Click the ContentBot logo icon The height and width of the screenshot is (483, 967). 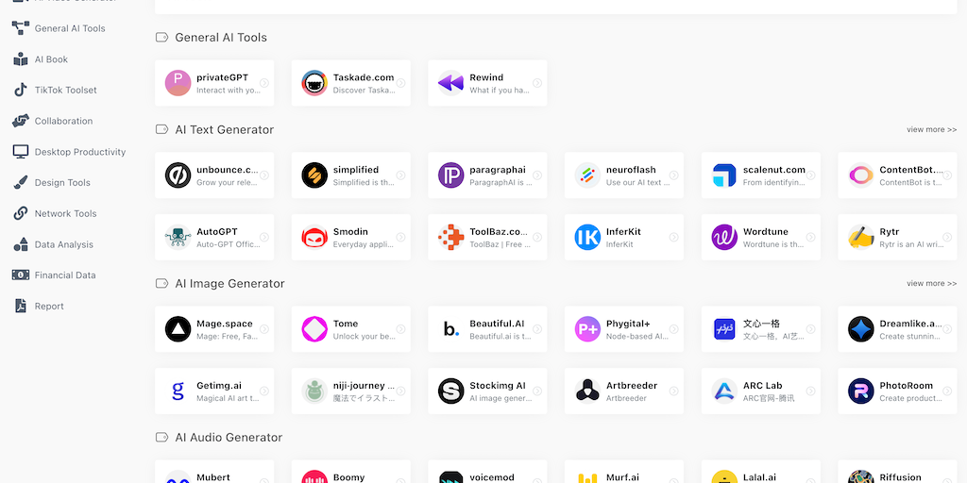point(860,175)
